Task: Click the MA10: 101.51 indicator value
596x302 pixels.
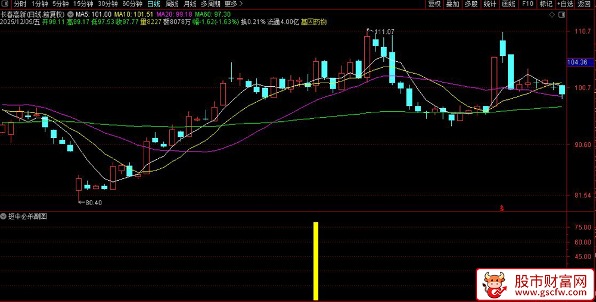Action: tap(134, 14)
